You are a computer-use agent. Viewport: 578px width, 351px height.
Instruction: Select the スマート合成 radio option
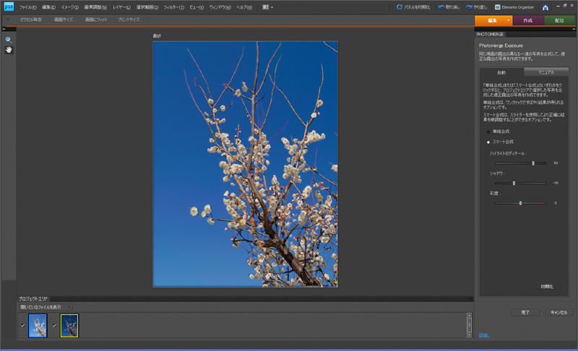tap(488, 142)
